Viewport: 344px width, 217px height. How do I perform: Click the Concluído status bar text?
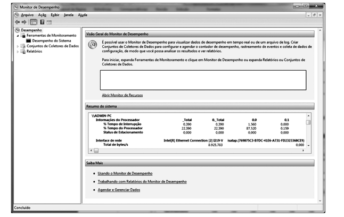click(22, 207)
